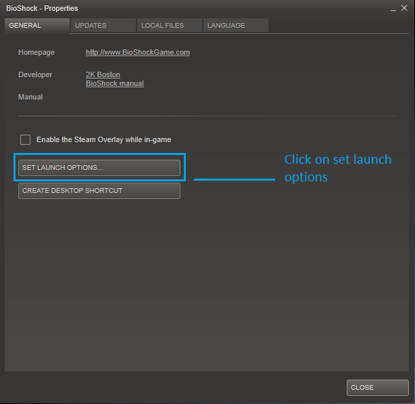Minimize the BioShock Properties window
This screenshot has height=404, width=415.
pyautogui.click(x=393, y=9)
